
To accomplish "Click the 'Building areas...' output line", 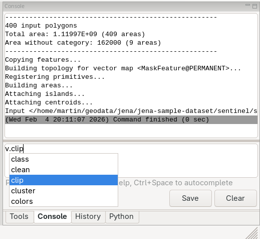I will (39, 85).
